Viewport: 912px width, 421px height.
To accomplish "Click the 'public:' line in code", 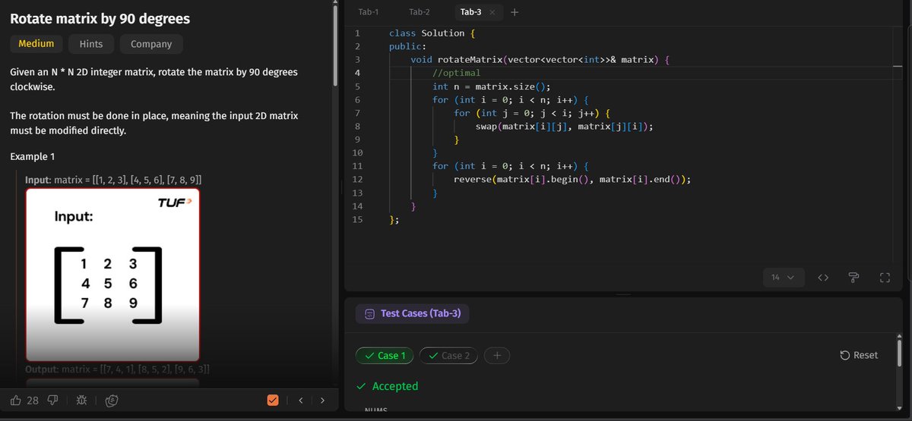I will point(407,47).
